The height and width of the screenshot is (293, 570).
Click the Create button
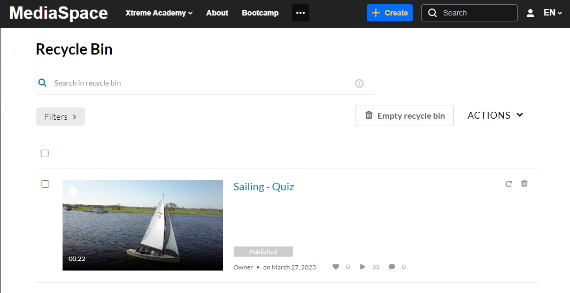390,13
